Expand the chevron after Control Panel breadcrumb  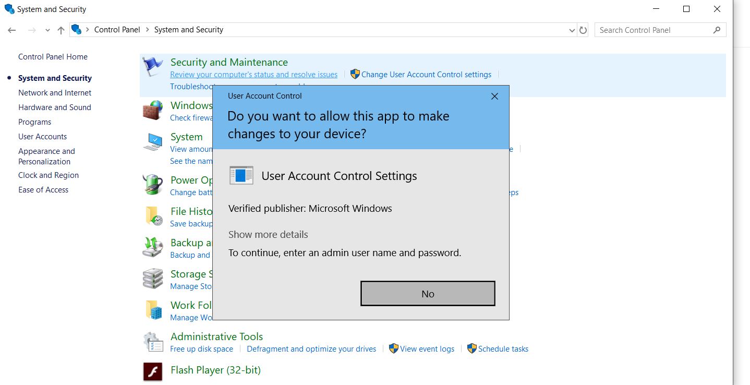pyautogui.click(x=147, y=30)
